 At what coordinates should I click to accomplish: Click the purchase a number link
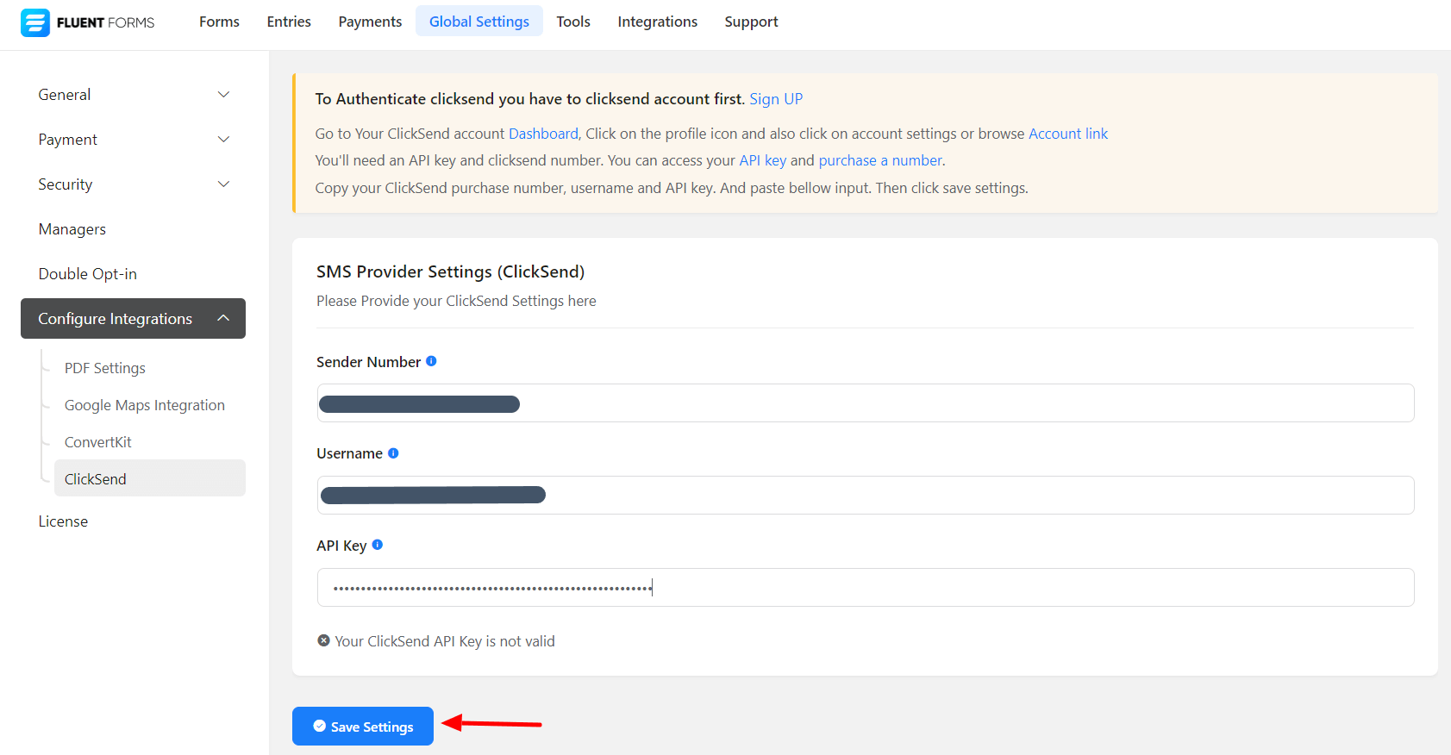880,160
